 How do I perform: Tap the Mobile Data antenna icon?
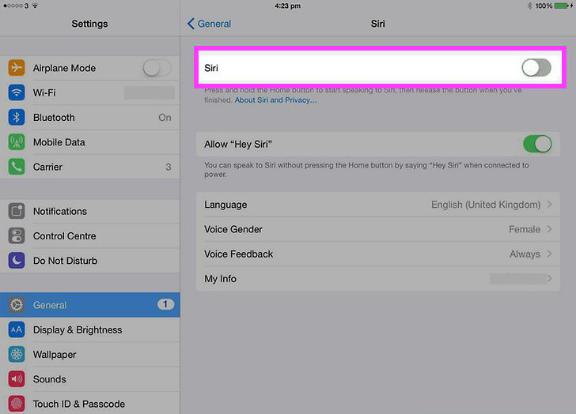17,142
